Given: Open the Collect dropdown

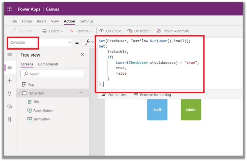Looking at the screenshot, I should click(x=53, y=31).
